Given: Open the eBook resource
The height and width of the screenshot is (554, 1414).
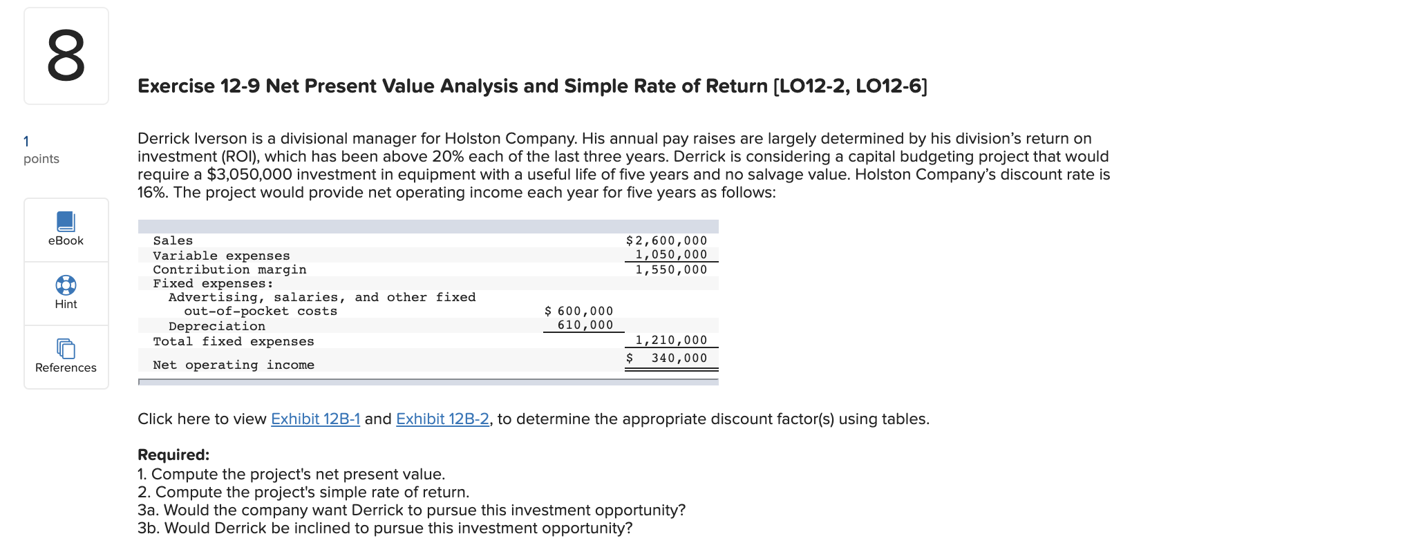Looking at the screenshot, I should tap(66, 230).
